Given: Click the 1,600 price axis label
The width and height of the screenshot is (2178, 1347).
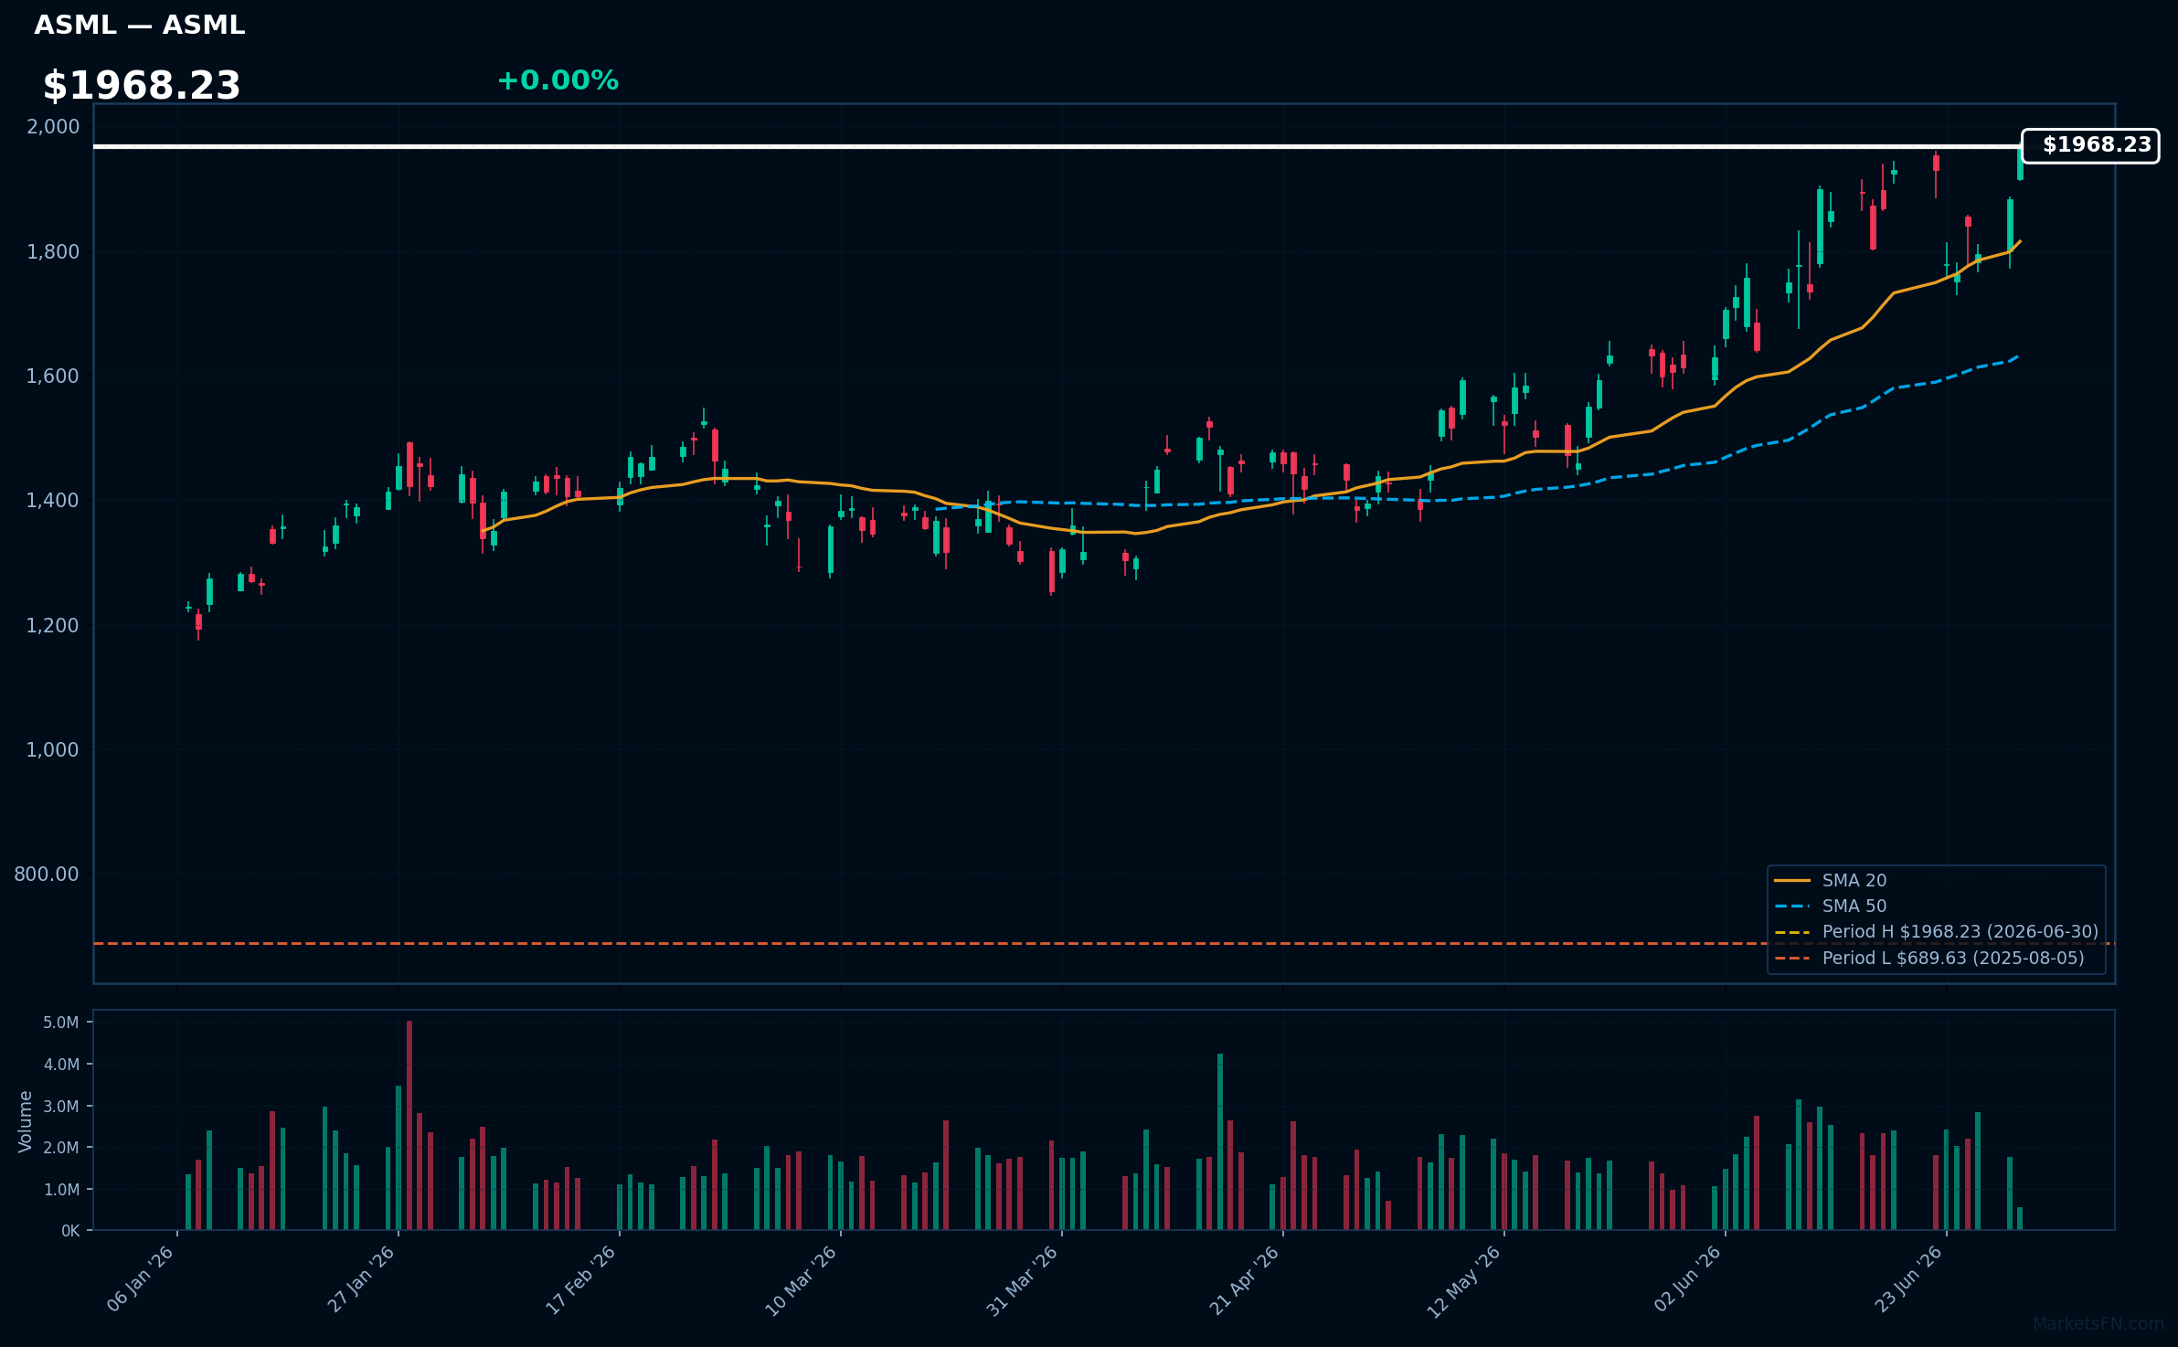Looking at the screenshot, I should 53,377.
